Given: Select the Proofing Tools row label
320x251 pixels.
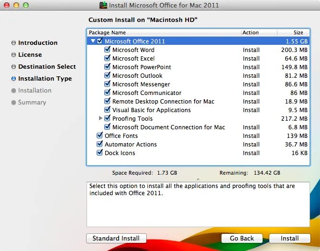Looking at the screenshot, I should 132,118.
